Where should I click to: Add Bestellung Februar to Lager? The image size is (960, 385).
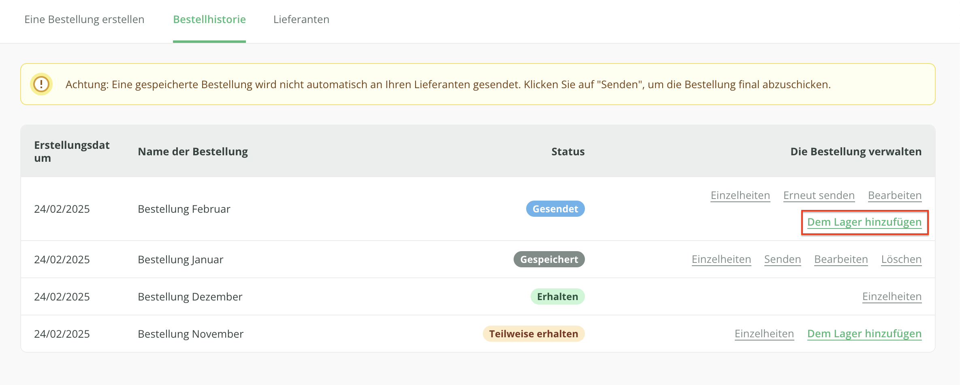pos(864,222)
